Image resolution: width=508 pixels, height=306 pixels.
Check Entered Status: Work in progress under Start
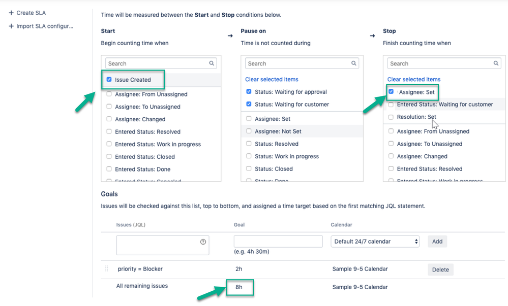click(x=109, y=144)
